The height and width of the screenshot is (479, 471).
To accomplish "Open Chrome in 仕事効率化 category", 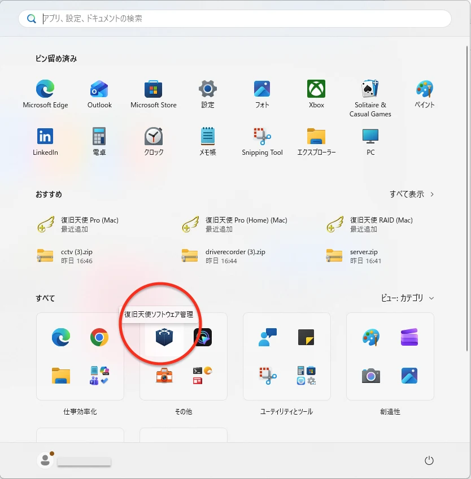I will coord(99,337).
